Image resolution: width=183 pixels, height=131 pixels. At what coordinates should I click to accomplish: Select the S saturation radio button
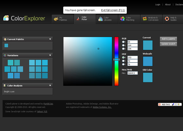123,61
